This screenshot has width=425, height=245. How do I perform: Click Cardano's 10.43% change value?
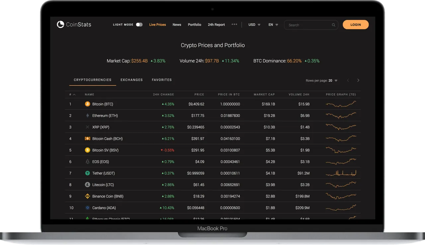click(x=168, y=208)
